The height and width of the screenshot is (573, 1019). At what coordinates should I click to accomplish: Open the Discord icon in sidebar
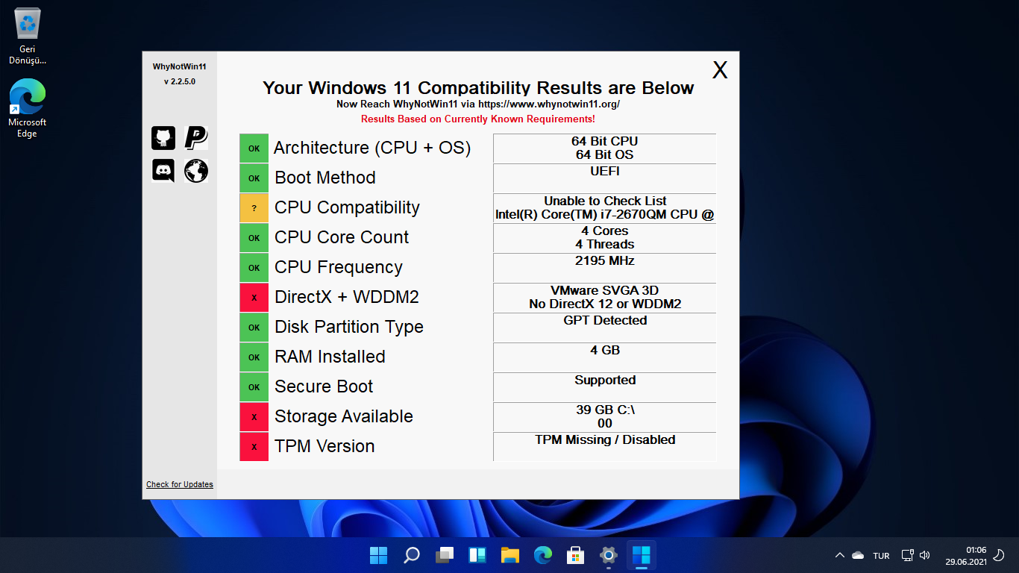(163, 171)
